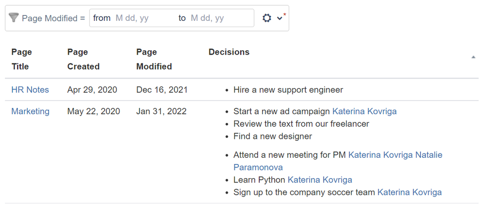This screenshot has width=484, height=211.
Task: Open the filter settings gear icon
Action: pyautogui.click(x=267, y=18)
